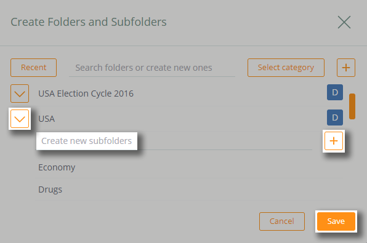
Task: Click empty underline area right of subfolder placeholder
Action: pos(225,141)
